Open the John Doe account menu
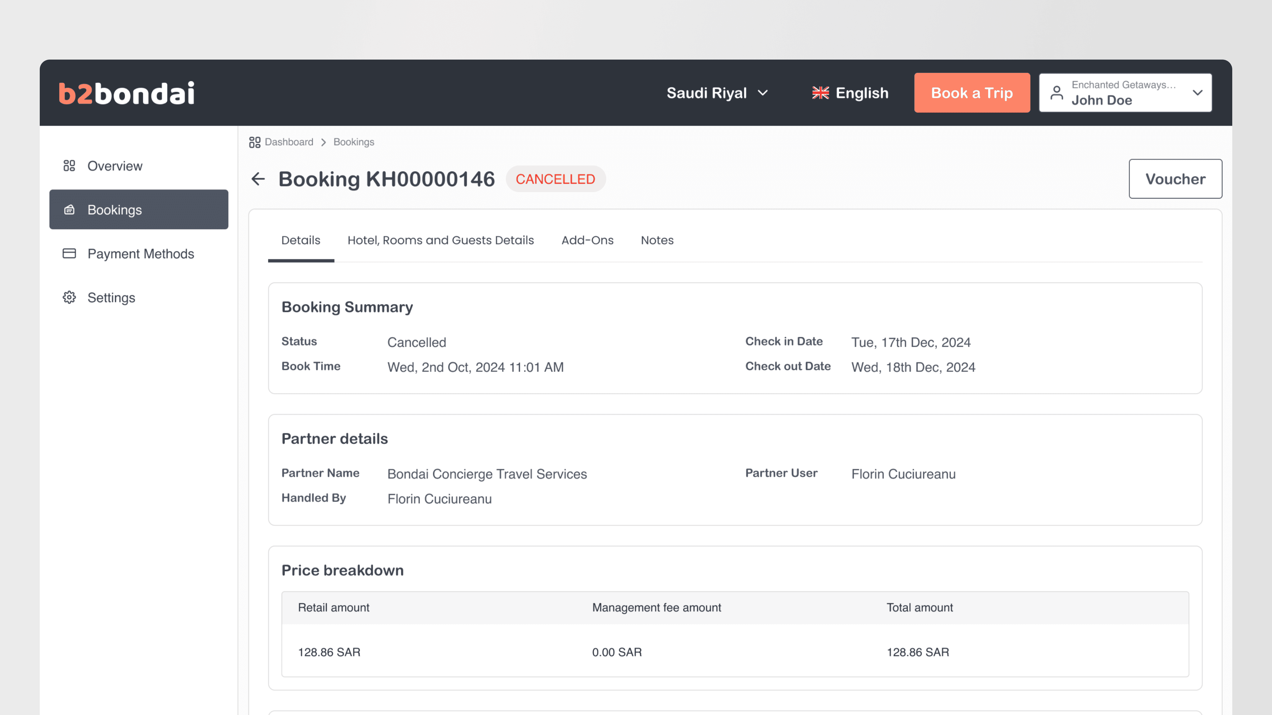Screen dimensions: 1272x715 pyautogui.click(x=1125, y=93)
